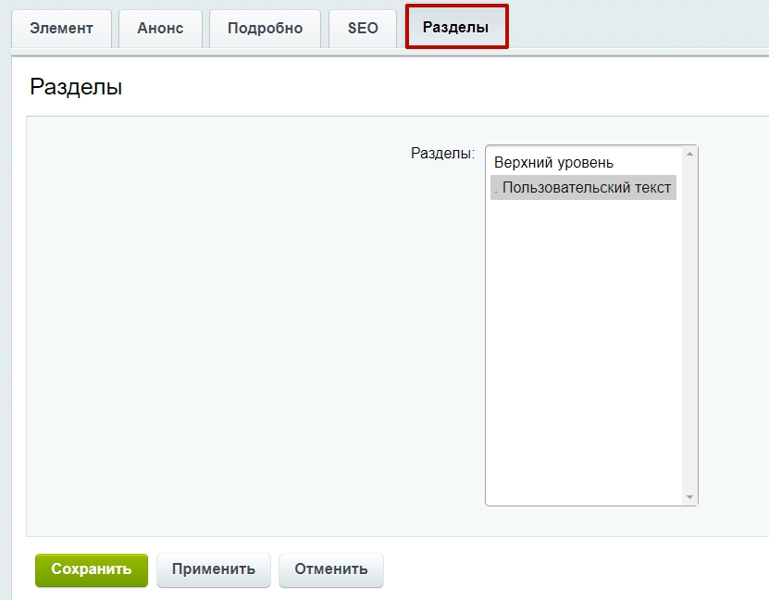This screenshot has height=600, width=769.
Task: Save changes with the green Сохранить button
Action: 92,569
